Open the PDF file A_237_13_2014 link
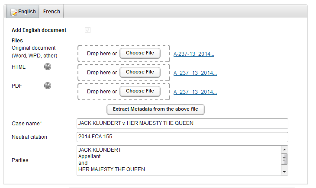The height and width of the screenshot is (188, 316). click(x=195, y=92)
